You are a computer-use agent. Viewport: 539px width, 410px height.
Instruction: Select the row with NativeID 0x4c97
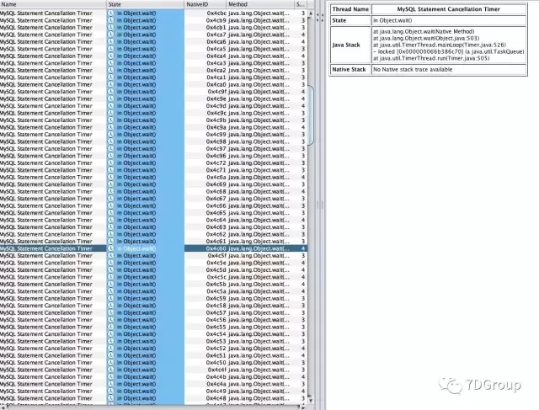pyautogui.click(x=153, y=149)
